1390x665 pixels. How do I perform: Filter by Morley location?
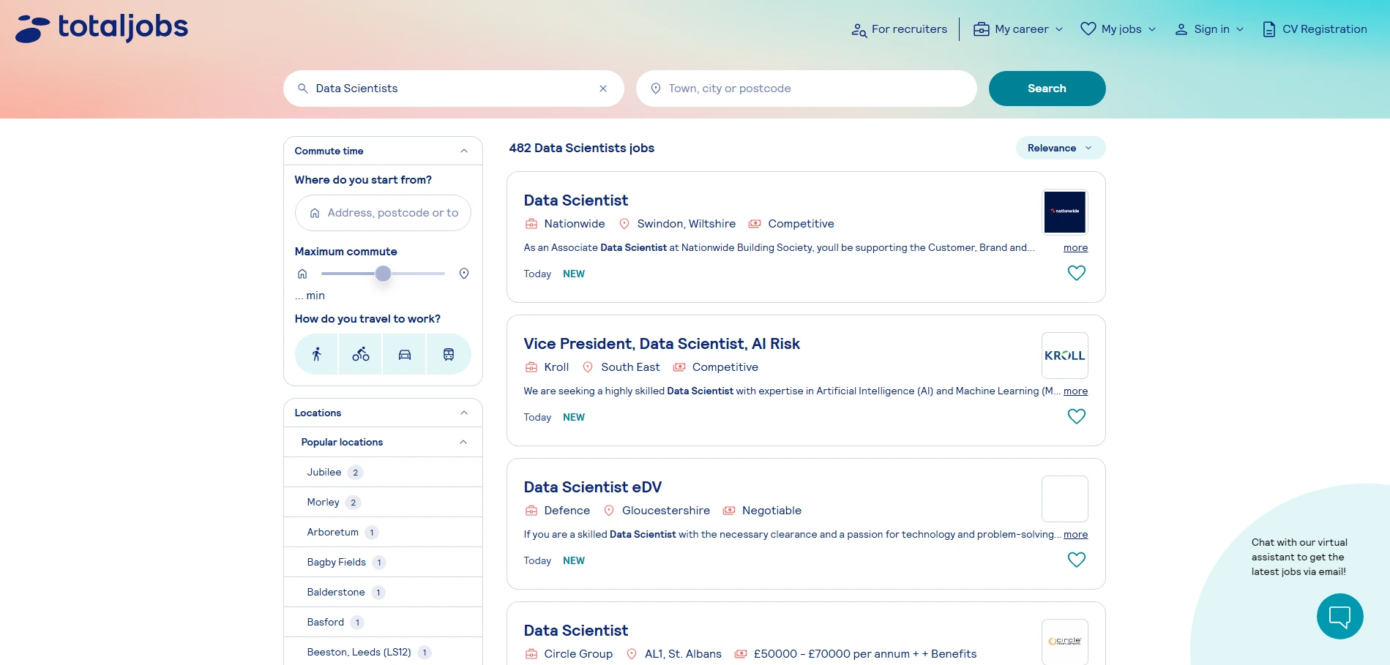coord(383,503)
